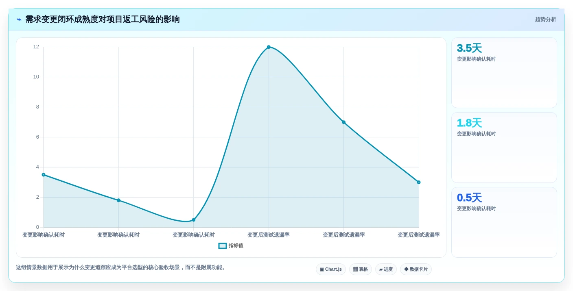
Task: Click the lightning icon beside the title
Action: (19, 20)
